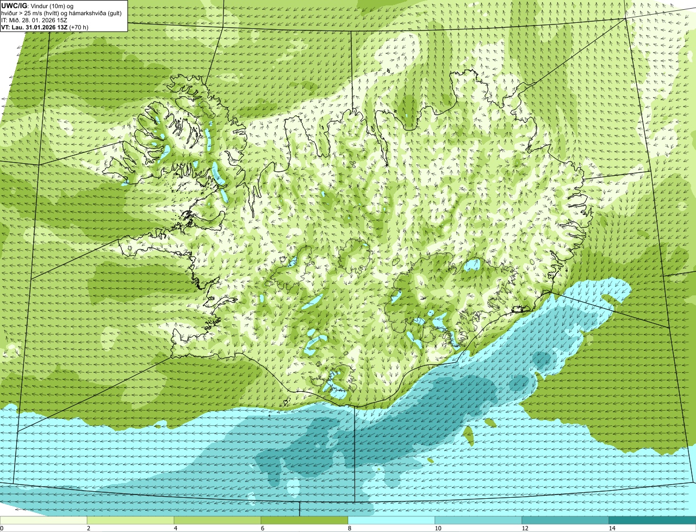Click the 8–10 m/s light cyan swatch
Viewport: 696px width, 532px height.
click(391, 521)
